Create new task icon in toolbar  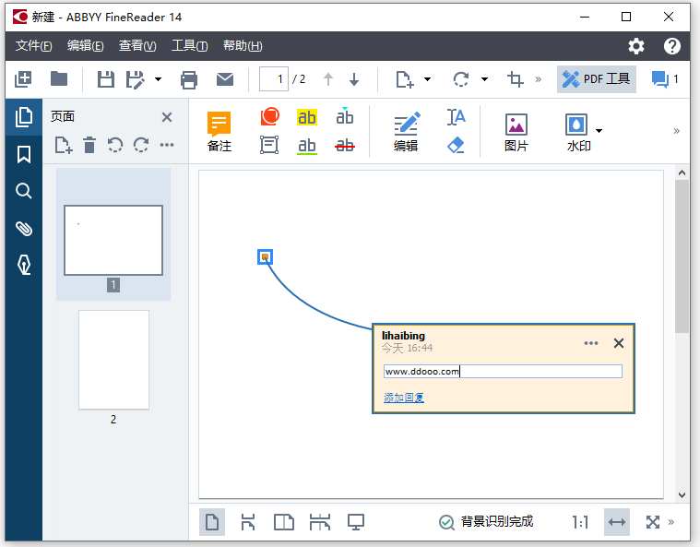click(23, 79)
